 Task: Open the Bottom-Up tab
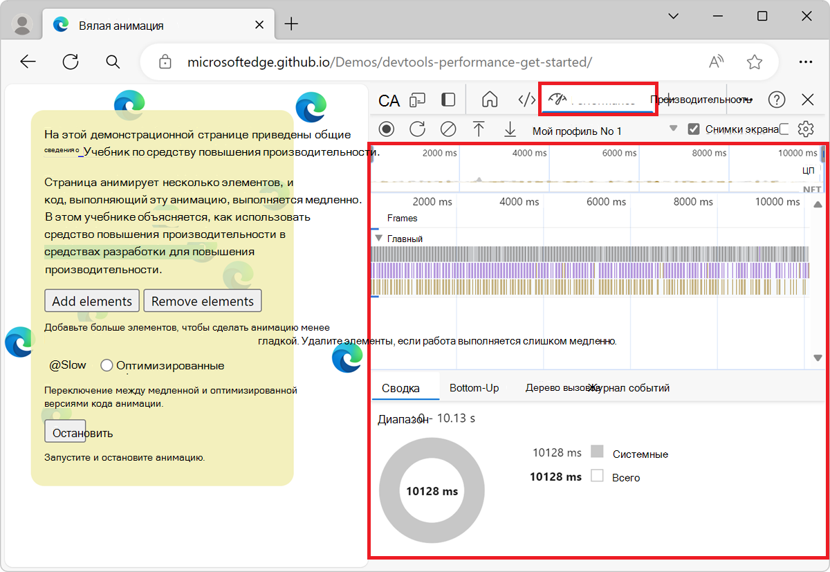pos(474,388)
